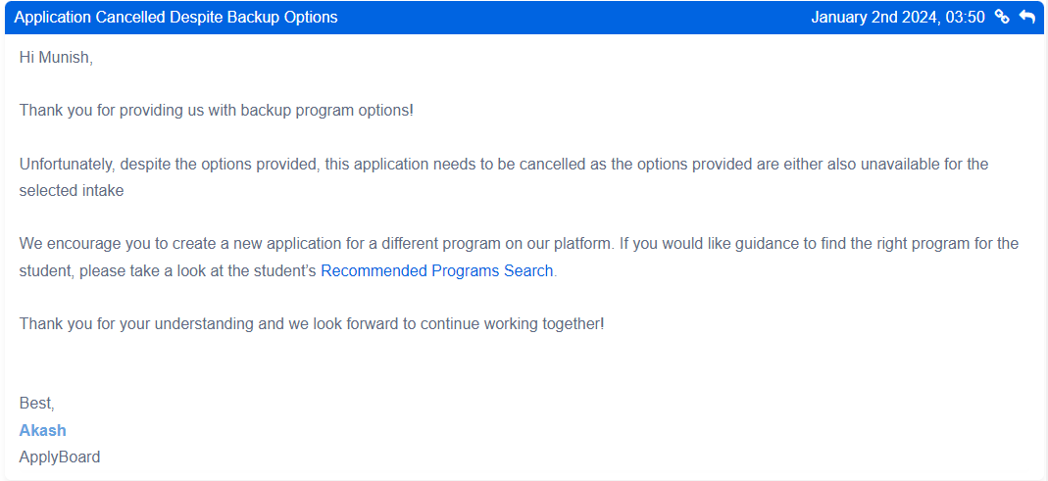Click the line beginning Unfortunately, despite the options
This screenshot has width=1048, height=481.
point(504,164)
